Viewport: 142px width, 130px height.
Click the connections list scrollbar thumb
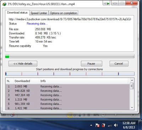pyautogui.click(x=132, y=86)
